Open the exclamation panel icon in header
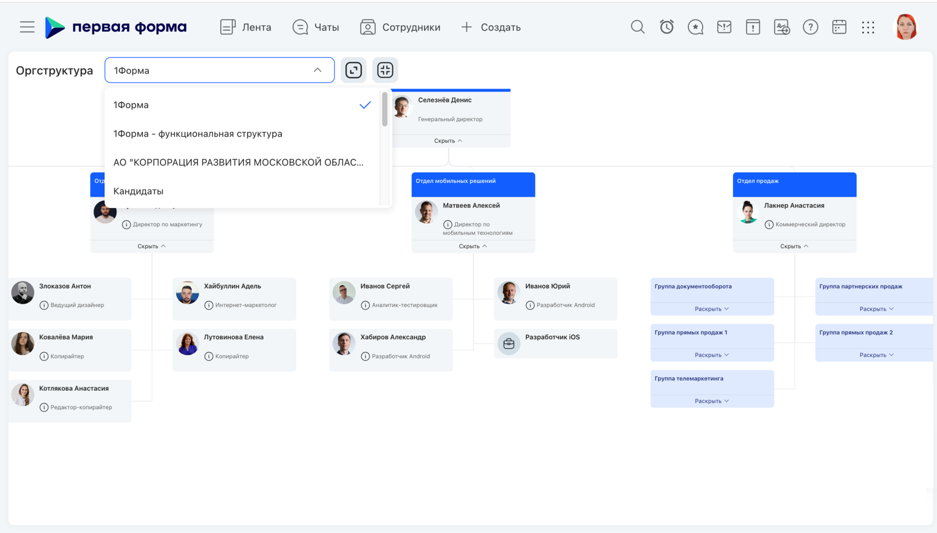937x533 pixels. click(x=753, y=27)
